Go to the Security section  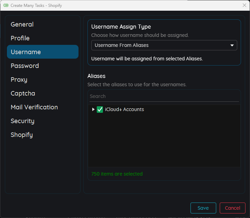(x=22, y=121)
